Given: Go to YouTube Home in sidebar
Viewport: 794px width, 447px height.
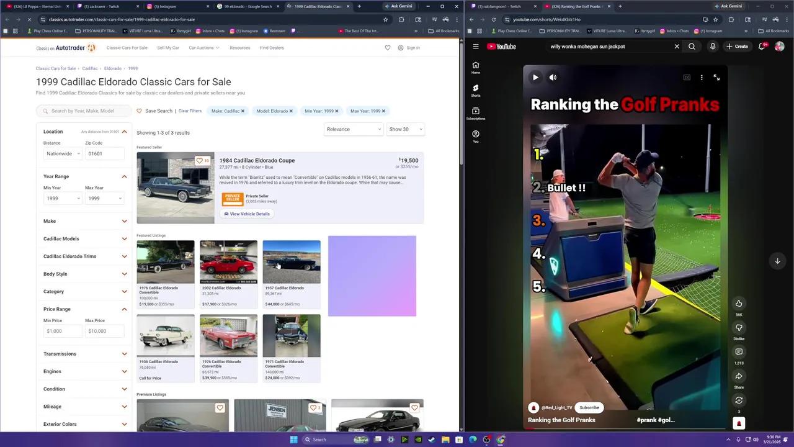Looking at the screenshot, I should (x=476, y=68).
